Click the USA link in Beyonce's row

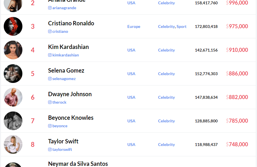131,121
